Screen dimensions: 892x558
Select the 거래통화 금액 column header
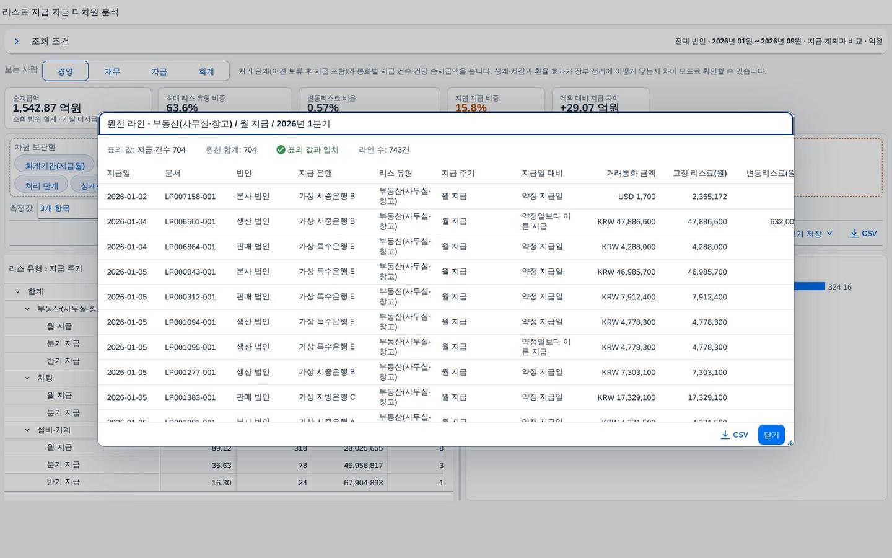pos(631,174)
